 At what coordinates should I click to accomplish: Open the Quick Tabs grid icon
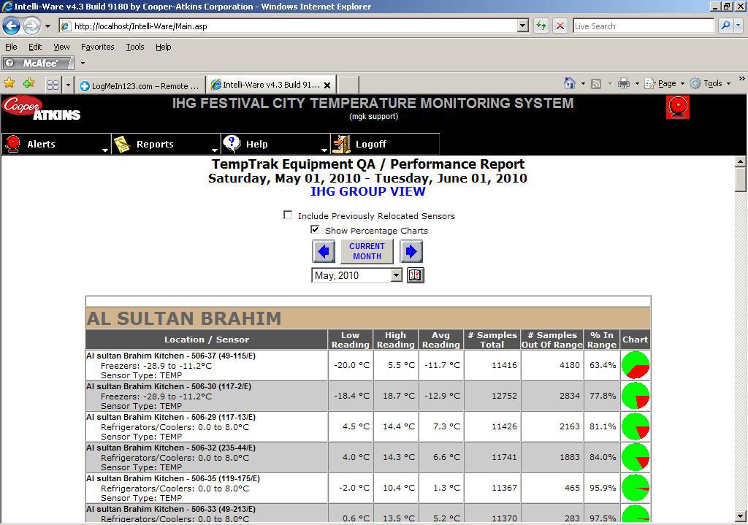(x=53, y=85)
